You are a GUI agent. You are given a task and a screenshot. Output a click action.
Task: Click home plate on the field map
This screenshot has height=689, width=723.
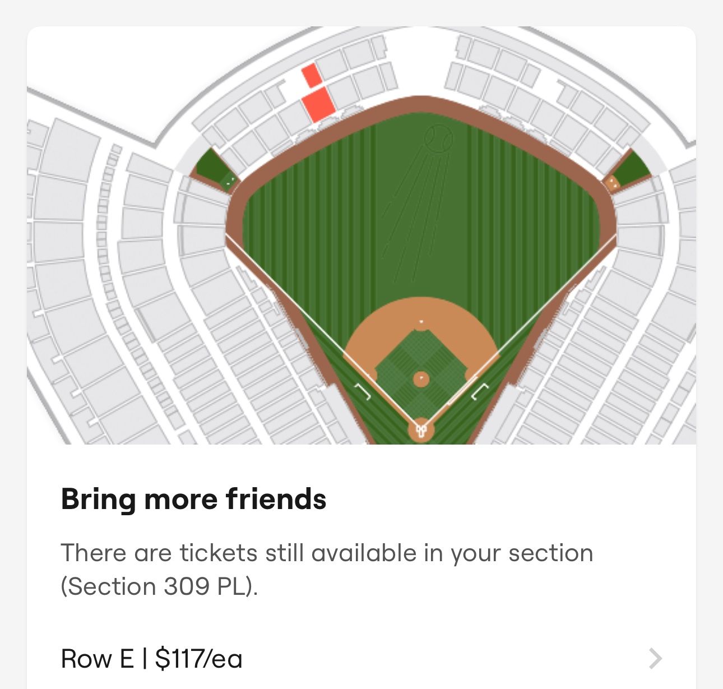[421, 431]
